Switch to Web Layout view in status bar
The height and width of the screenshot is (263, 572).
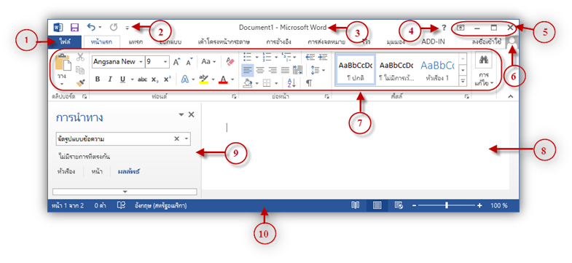point(399,205)
